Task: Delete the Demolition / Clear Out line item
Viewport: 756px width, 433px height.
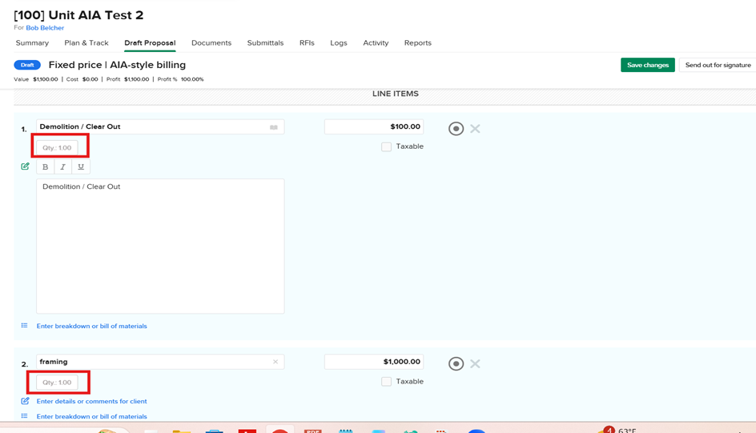Action: pos(475,129)
